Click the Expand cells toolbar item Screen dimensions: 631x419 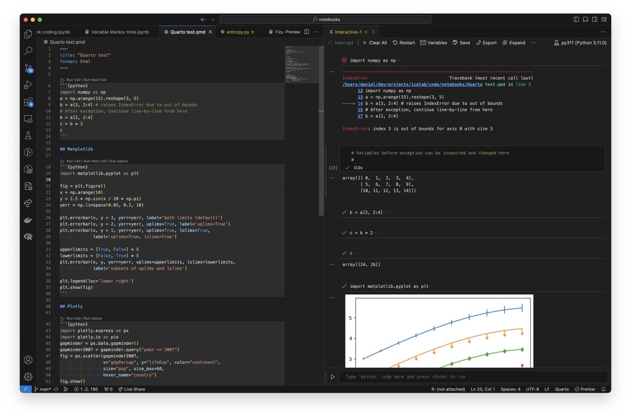[514, 43]
